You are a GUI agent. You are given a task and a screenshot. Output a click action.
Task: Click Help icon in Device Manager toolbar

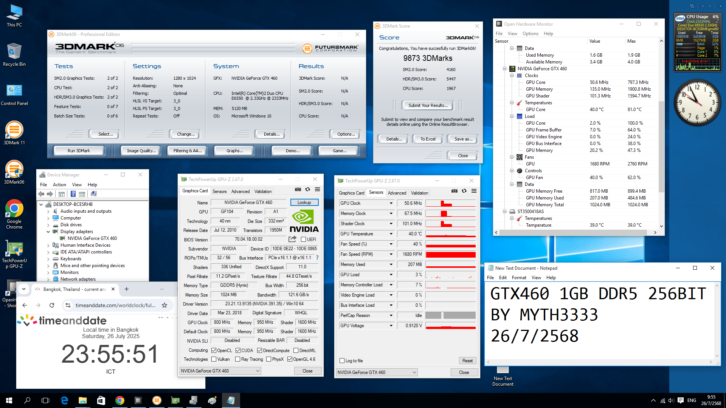click(73, 194)
